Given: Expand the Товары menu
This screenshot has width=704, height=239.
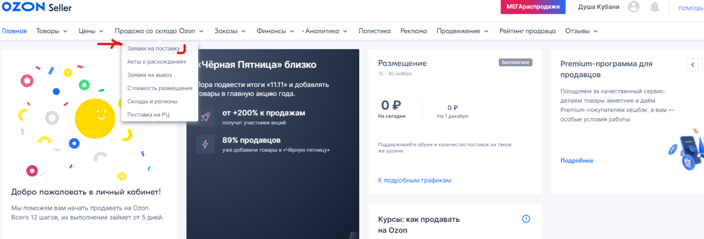Looking at the screenshot, I should (x=52, y=31).
